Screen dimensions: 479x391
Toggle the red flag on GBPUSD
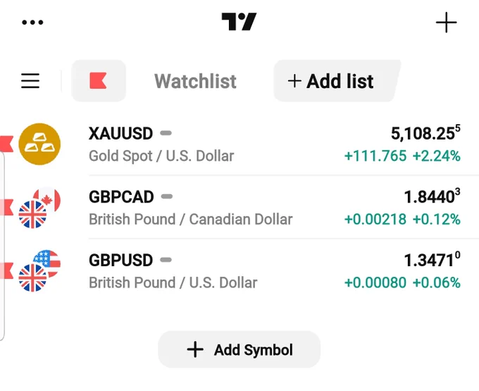(6, 271)
